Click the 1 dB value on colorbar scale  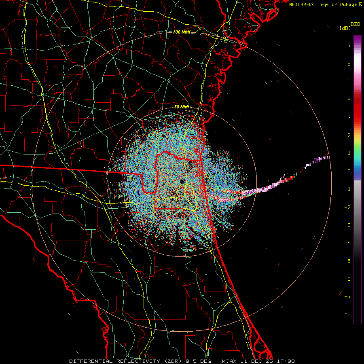point(349,153)
